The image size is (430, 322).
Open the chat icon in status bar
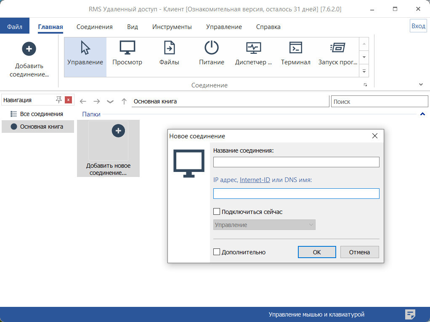[x=410, y=314]
